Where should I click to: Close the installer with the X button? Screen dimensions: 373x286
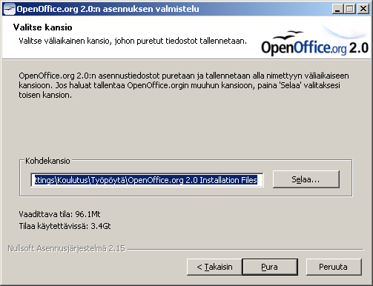click(363, 9)
